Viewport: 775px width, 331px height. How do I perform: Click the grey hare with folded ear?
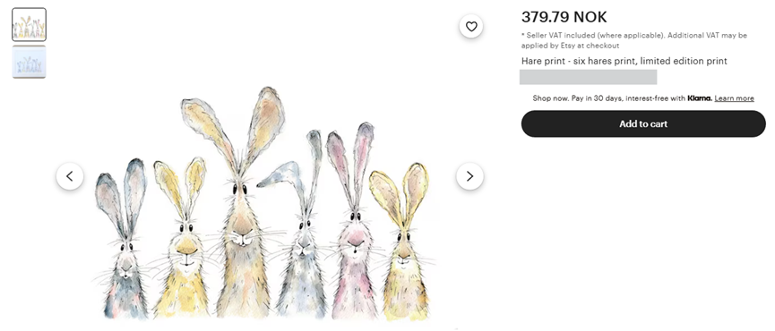[x=299, y=227]
